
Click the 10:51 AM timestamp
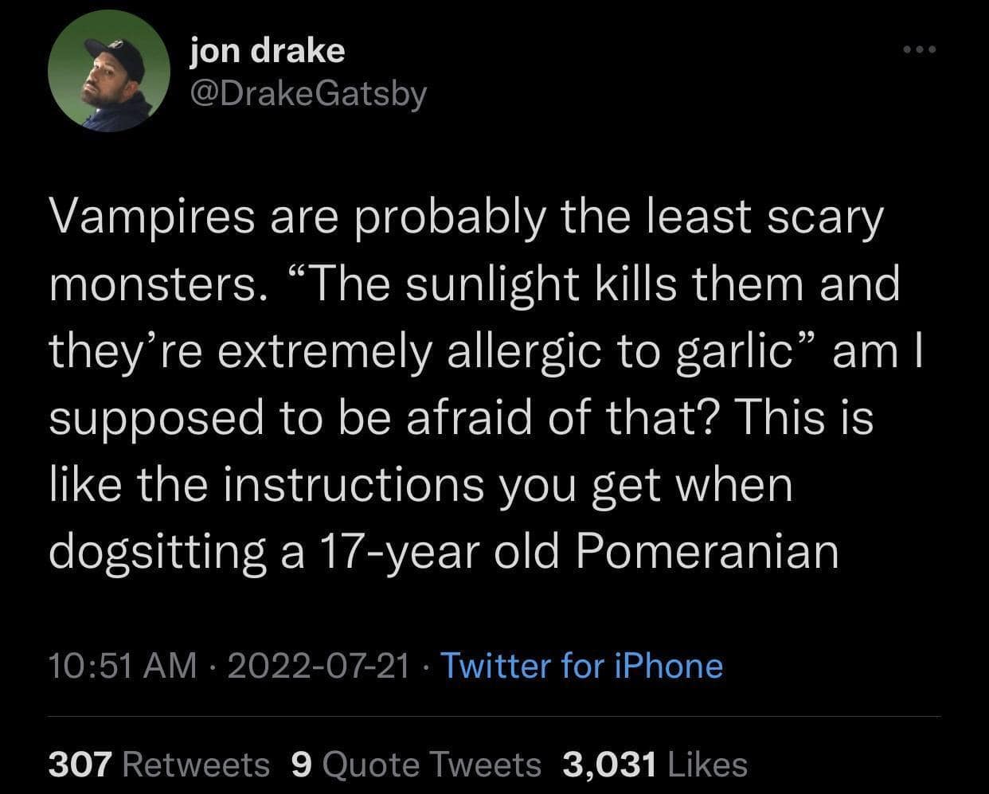point(122,665)
